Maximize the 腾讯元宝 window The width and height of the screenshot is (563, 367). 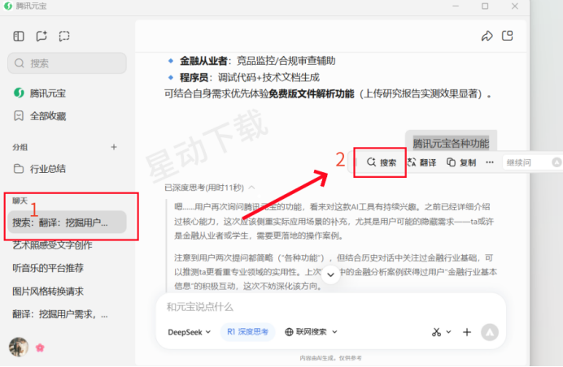click(485, 6)
